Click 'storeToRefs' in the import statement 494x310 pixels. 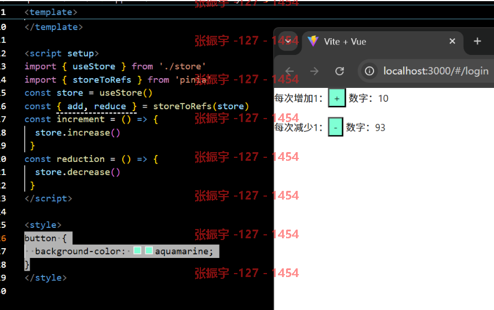point(102,80)
